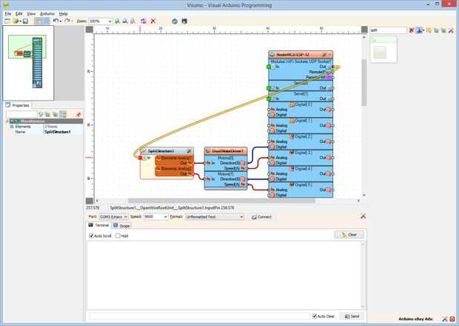
Task: Switch to the Terminal tab
Action: [99, 225]
